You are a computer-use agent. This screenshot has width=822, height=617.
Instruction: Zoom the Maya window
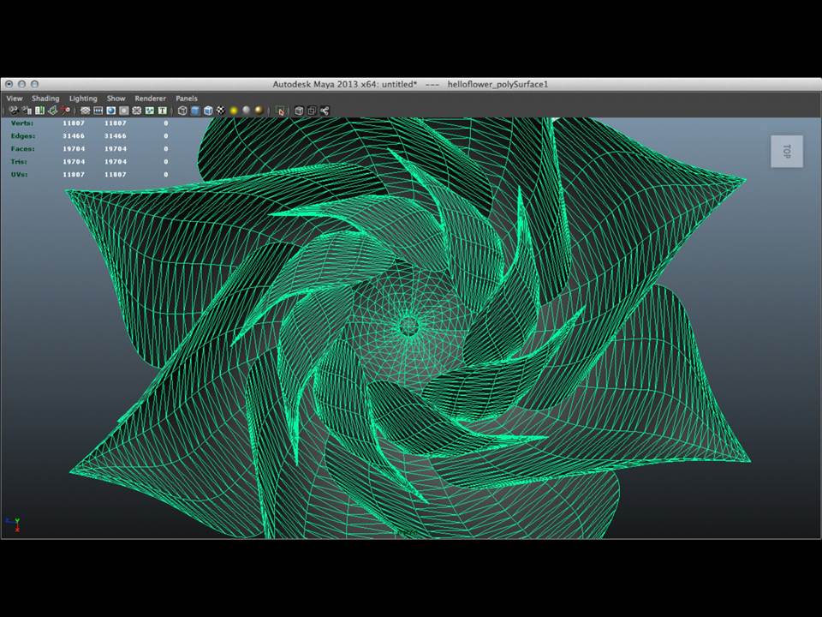tap(34, 84)
